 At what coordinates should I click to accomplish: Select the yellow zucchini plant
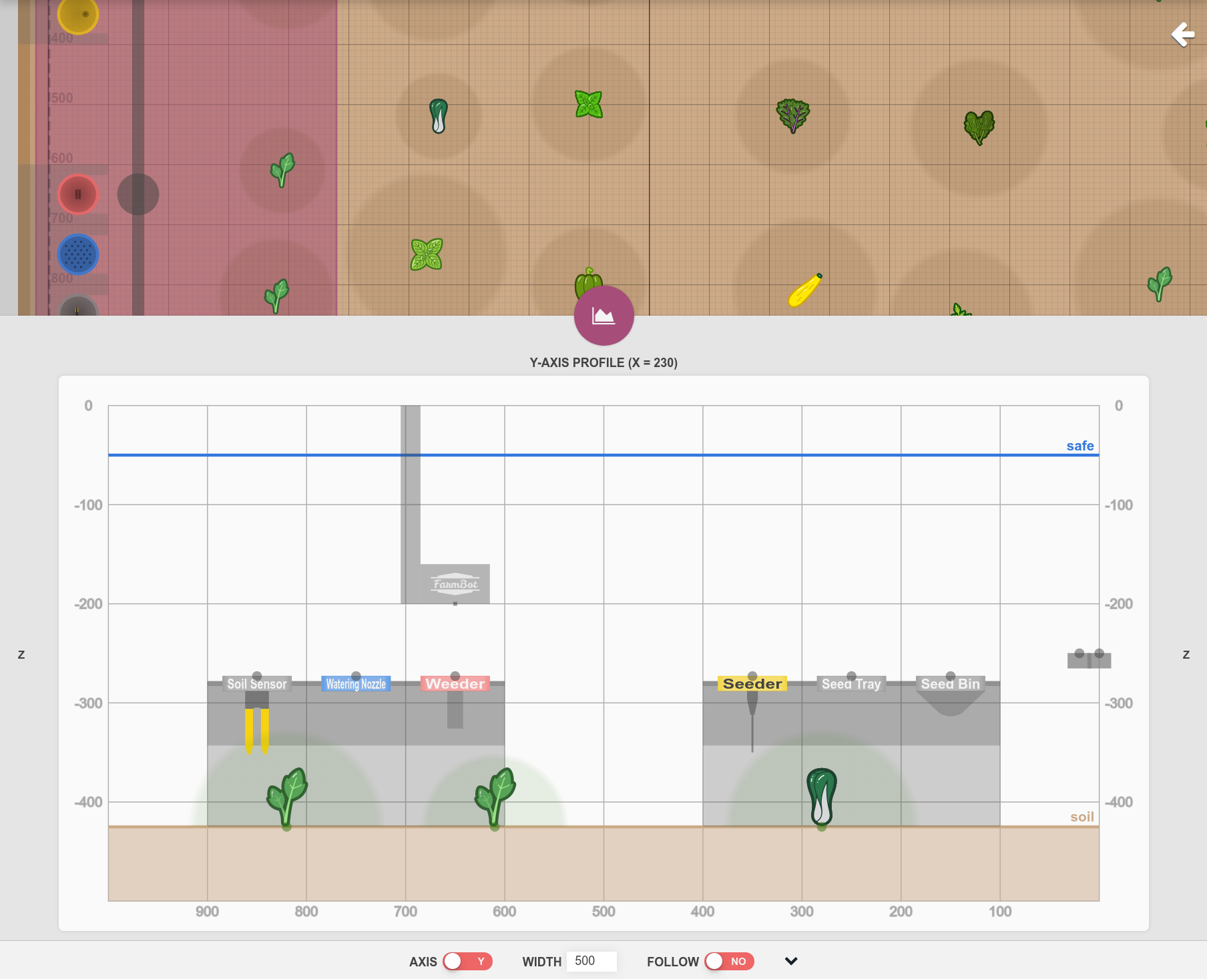(x=804, y=290)
